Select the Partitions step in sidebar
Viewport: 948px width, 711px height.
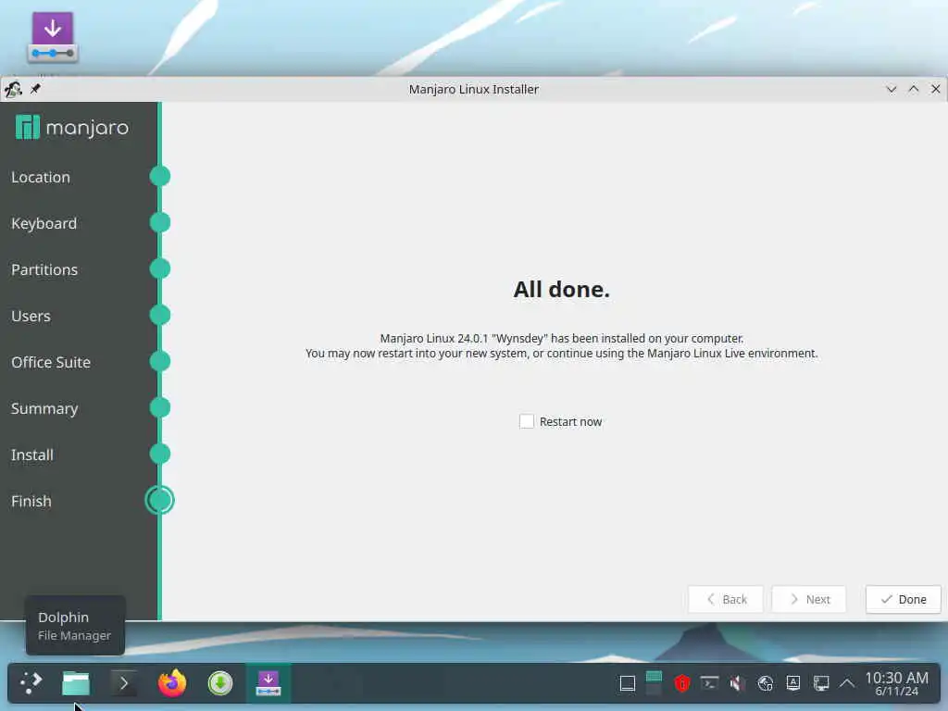click(x=44, y=269)
